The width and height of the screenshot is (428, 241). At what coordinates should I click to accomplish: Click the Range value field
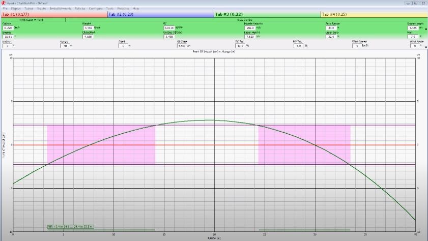(x=65, y=46)
